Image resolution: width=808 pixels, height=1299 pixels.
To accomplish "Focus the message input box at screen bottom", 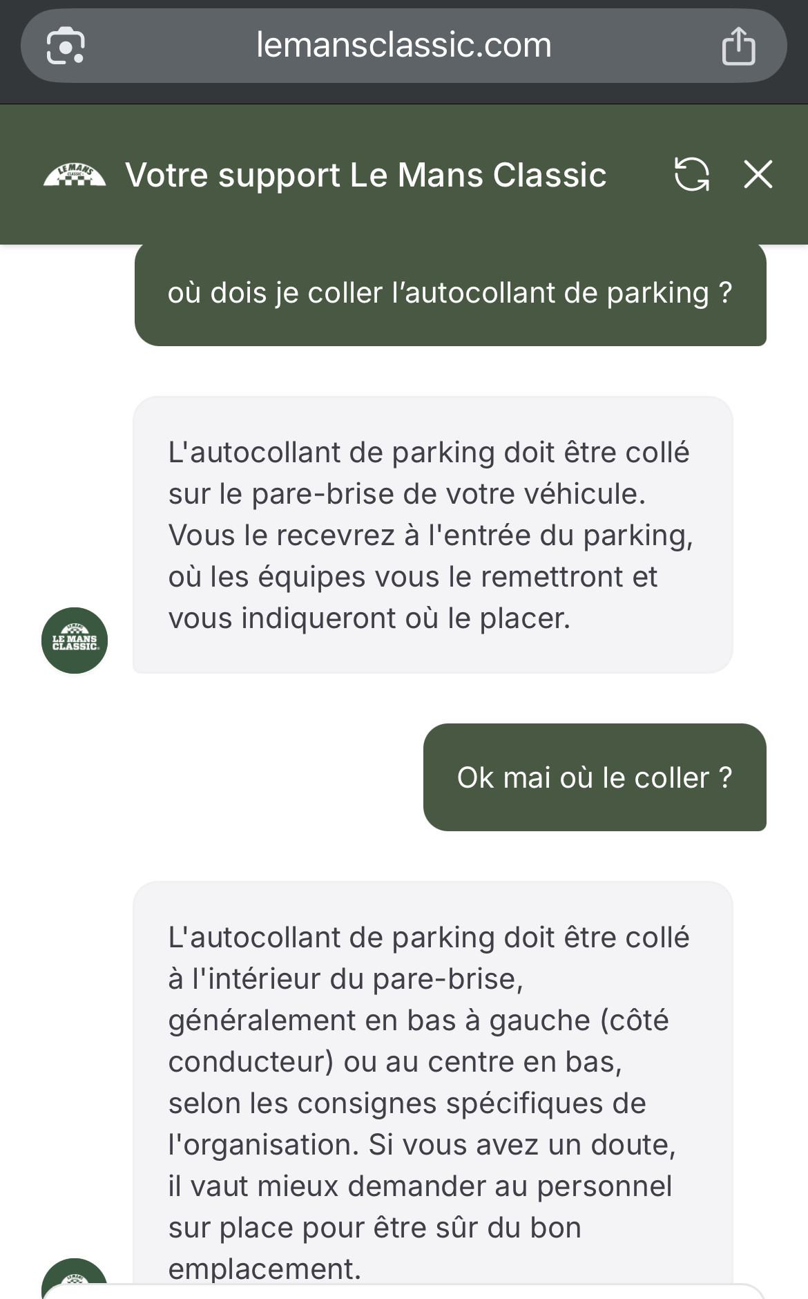I will 404,1292.
